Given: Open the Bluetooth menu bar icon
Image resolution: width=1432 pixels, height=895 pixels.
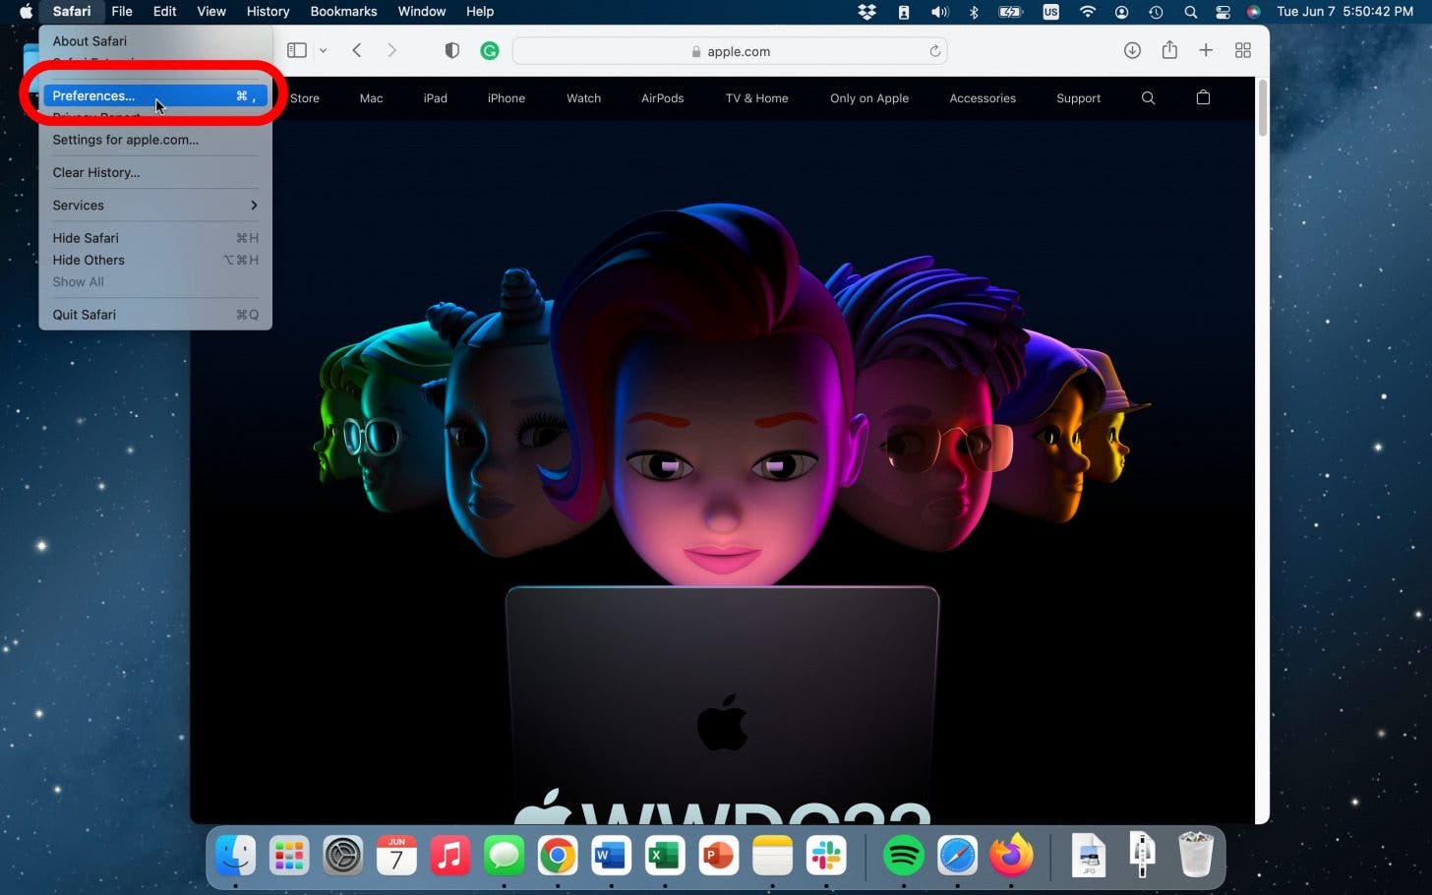Looking at the screenshot, I should (974, 12).
